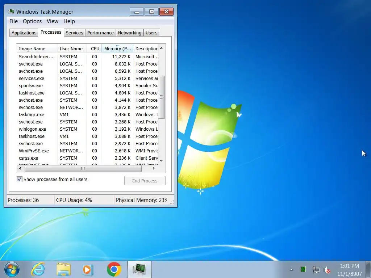Select the taskmgr.exe process

point(87,115)
